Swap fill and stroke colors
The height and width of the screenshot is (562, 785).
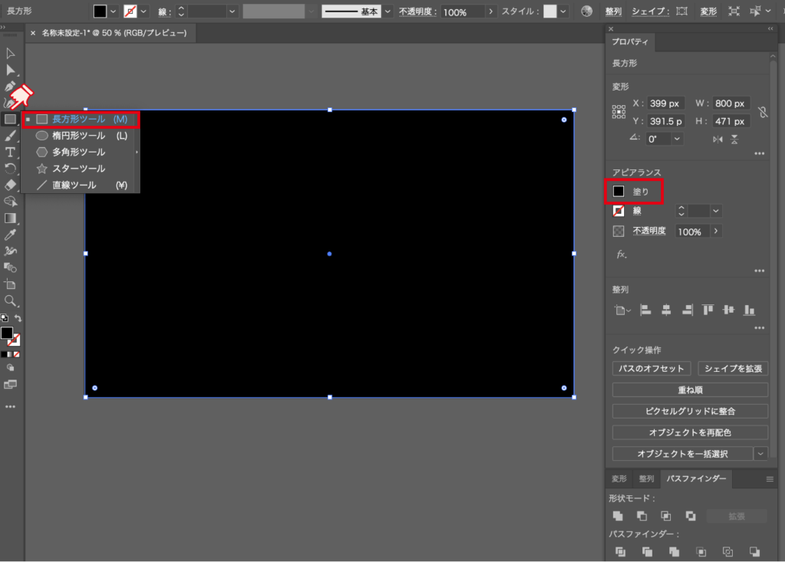point(18,318)
